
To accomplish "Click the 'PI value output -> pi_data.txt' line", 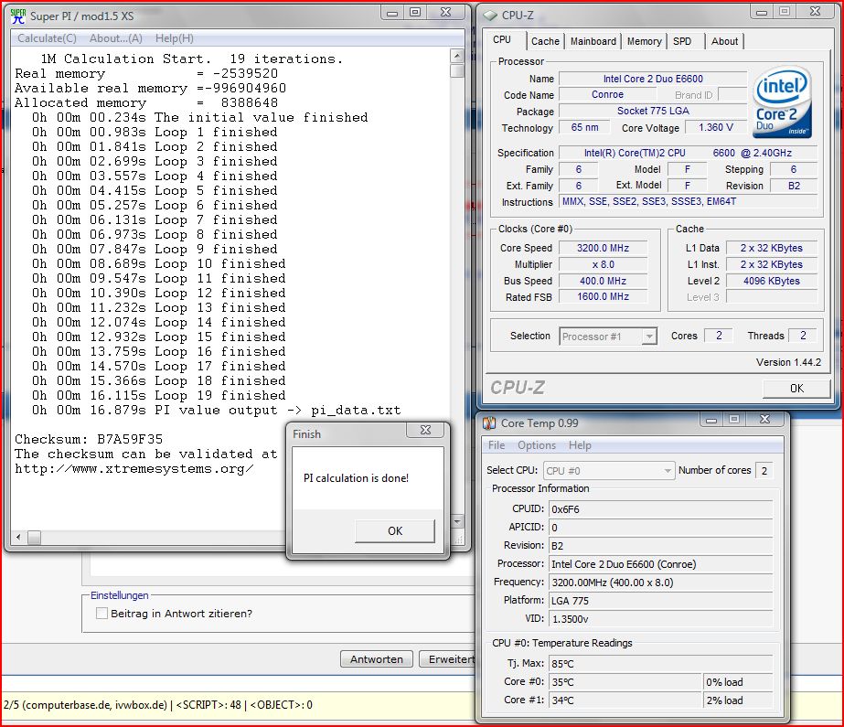I will pyautogui.click(x=216, y=410).
